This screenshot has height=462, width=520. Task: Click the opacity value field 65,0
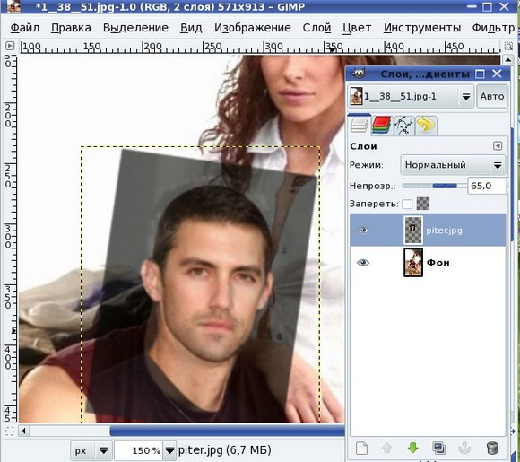[487, 186]
